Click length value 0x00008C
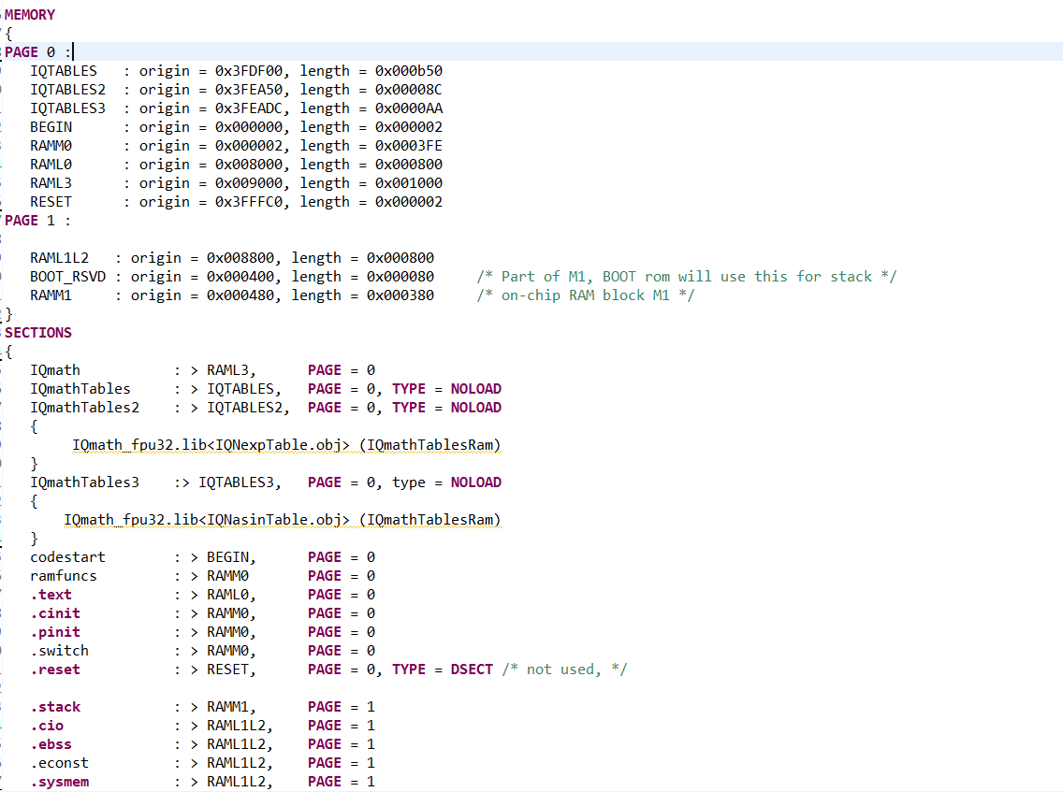 pos(409,90)
